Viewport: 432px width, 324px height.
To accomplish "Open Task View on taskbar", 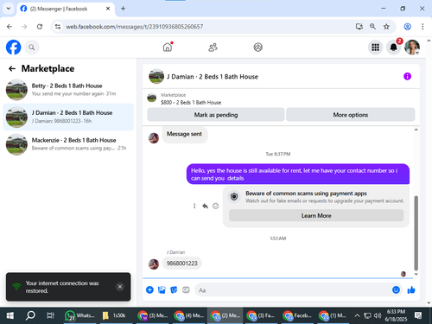I will pyautogui.click(x=50, y=315).
